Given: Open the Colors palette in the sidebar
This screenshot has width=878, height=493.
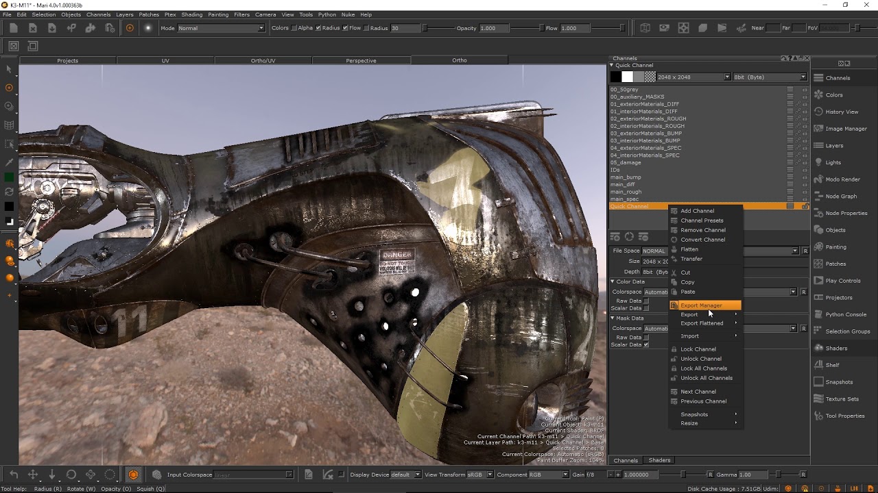Looking at the screenshot, I should click(x=833, y=95).
